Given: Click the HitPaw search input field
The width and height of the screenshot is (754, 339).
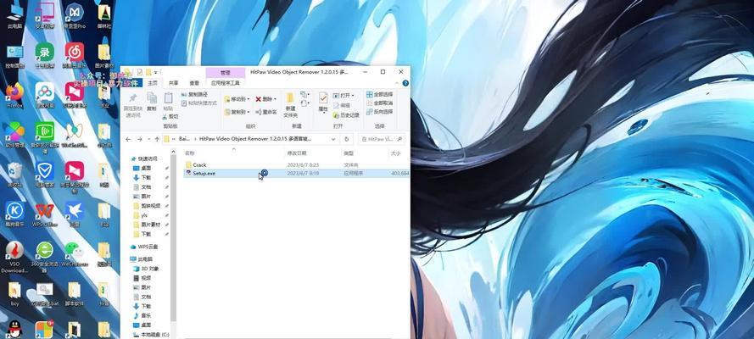Looking at the screenshot, I should tap(382, 139).
